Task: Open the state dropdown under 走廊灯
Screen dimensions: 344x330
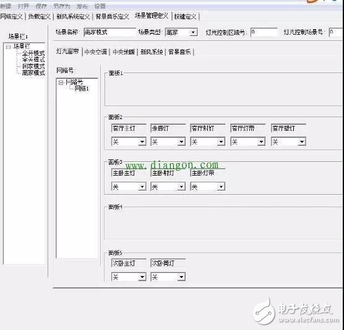Action: click(x=181, y=141)
